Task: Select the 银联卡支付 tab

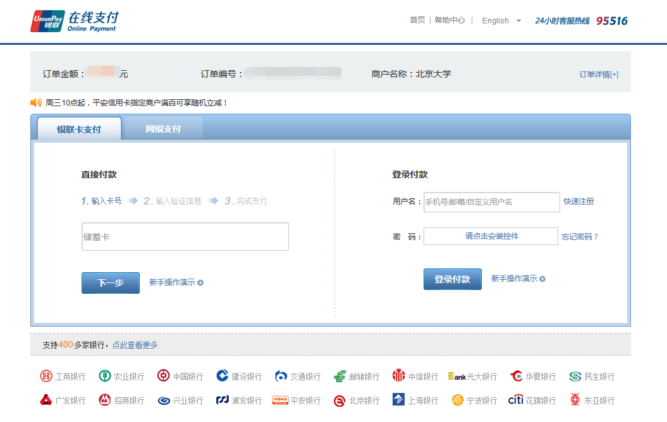Action: point(78,130)
